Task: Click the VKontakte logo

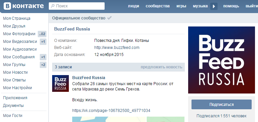Action: (x=24, y=6)
